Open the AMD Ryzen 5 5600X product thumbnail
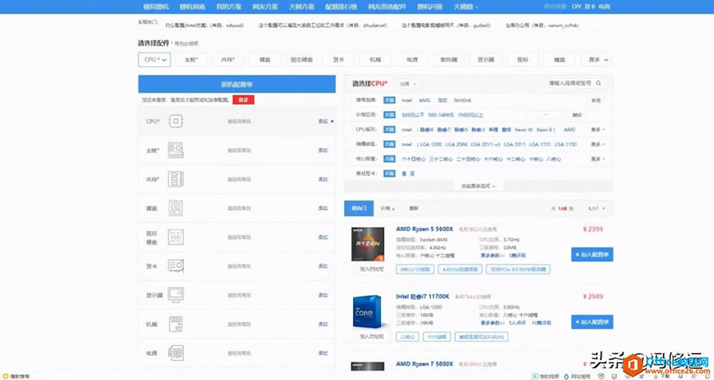The image size is (714, 380). (x=367, y=245)
